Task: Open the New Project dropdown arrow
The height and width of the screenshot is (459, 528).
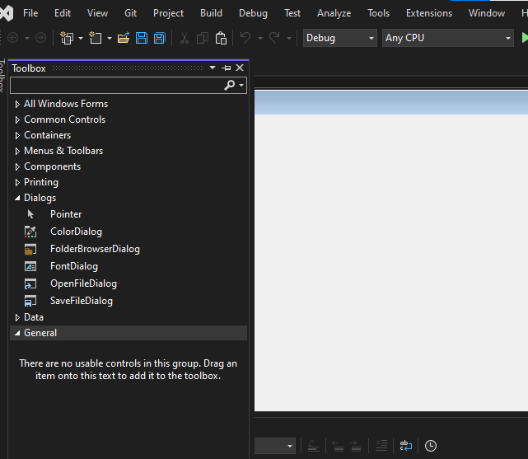Action: [x=81, y=39]
